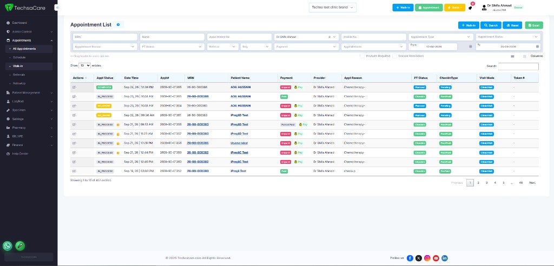The width and height of the screenshot is (554, 266).
Task: Open patient name link Usama Iqbal
Action: click(239, 143)
